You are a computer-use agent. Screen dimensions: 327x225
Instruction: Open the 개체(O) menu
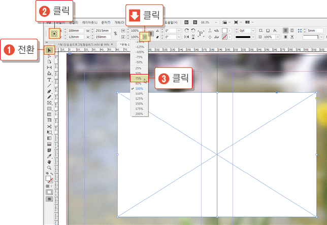tap(119, 22)
